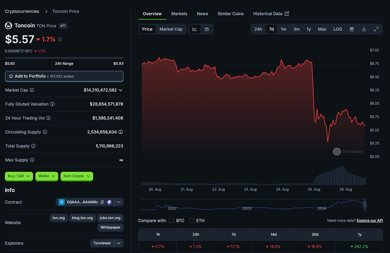Open the Tonviewer explorer

pos(102,243)
